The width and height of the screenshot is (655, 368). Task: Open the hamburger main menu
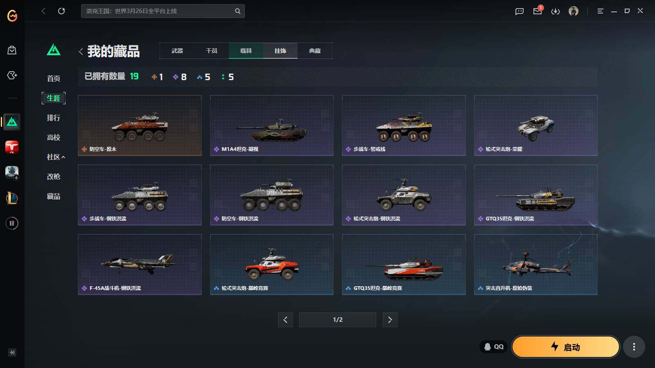tap(601, 11)
